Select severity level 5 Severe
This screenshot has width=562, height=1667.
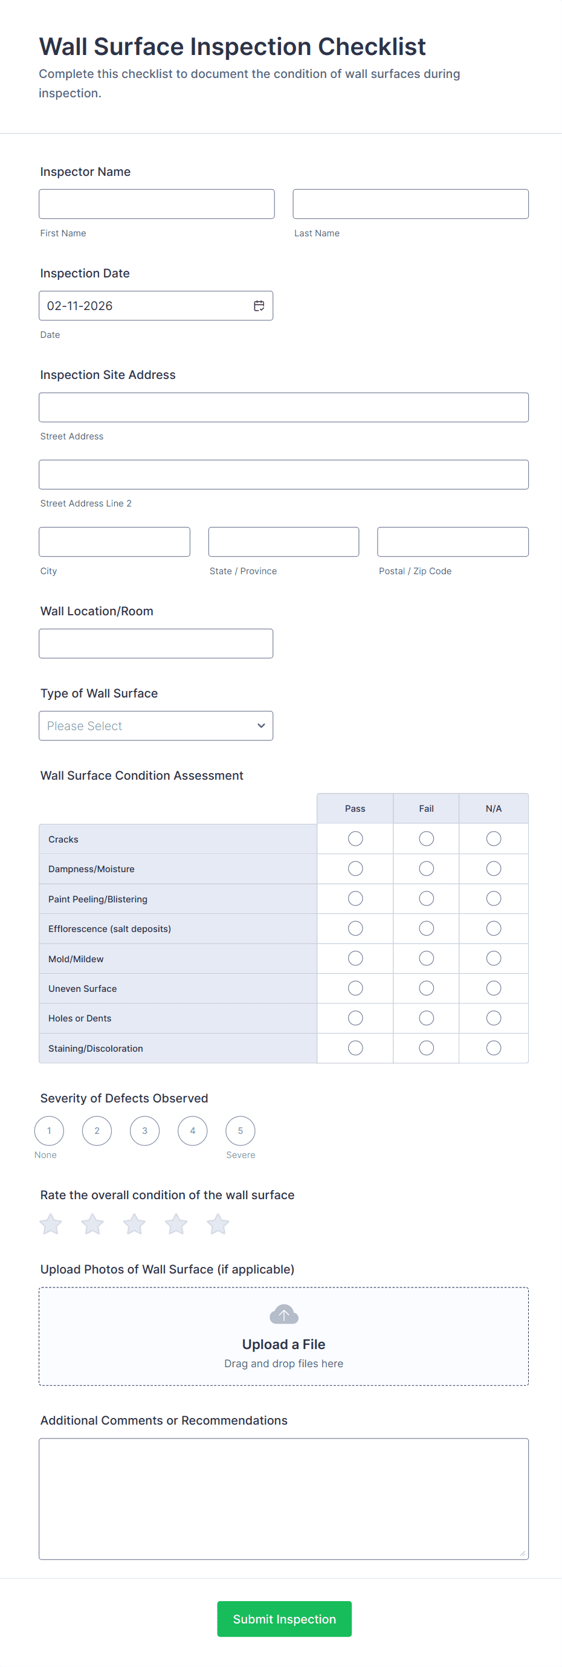click(x=240, y=1130)
